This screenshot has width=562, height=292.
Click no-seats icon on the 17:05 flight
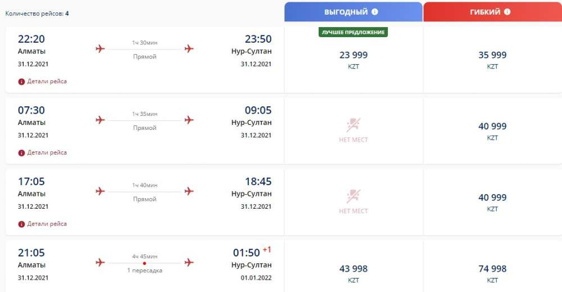[x=353, y=196]
